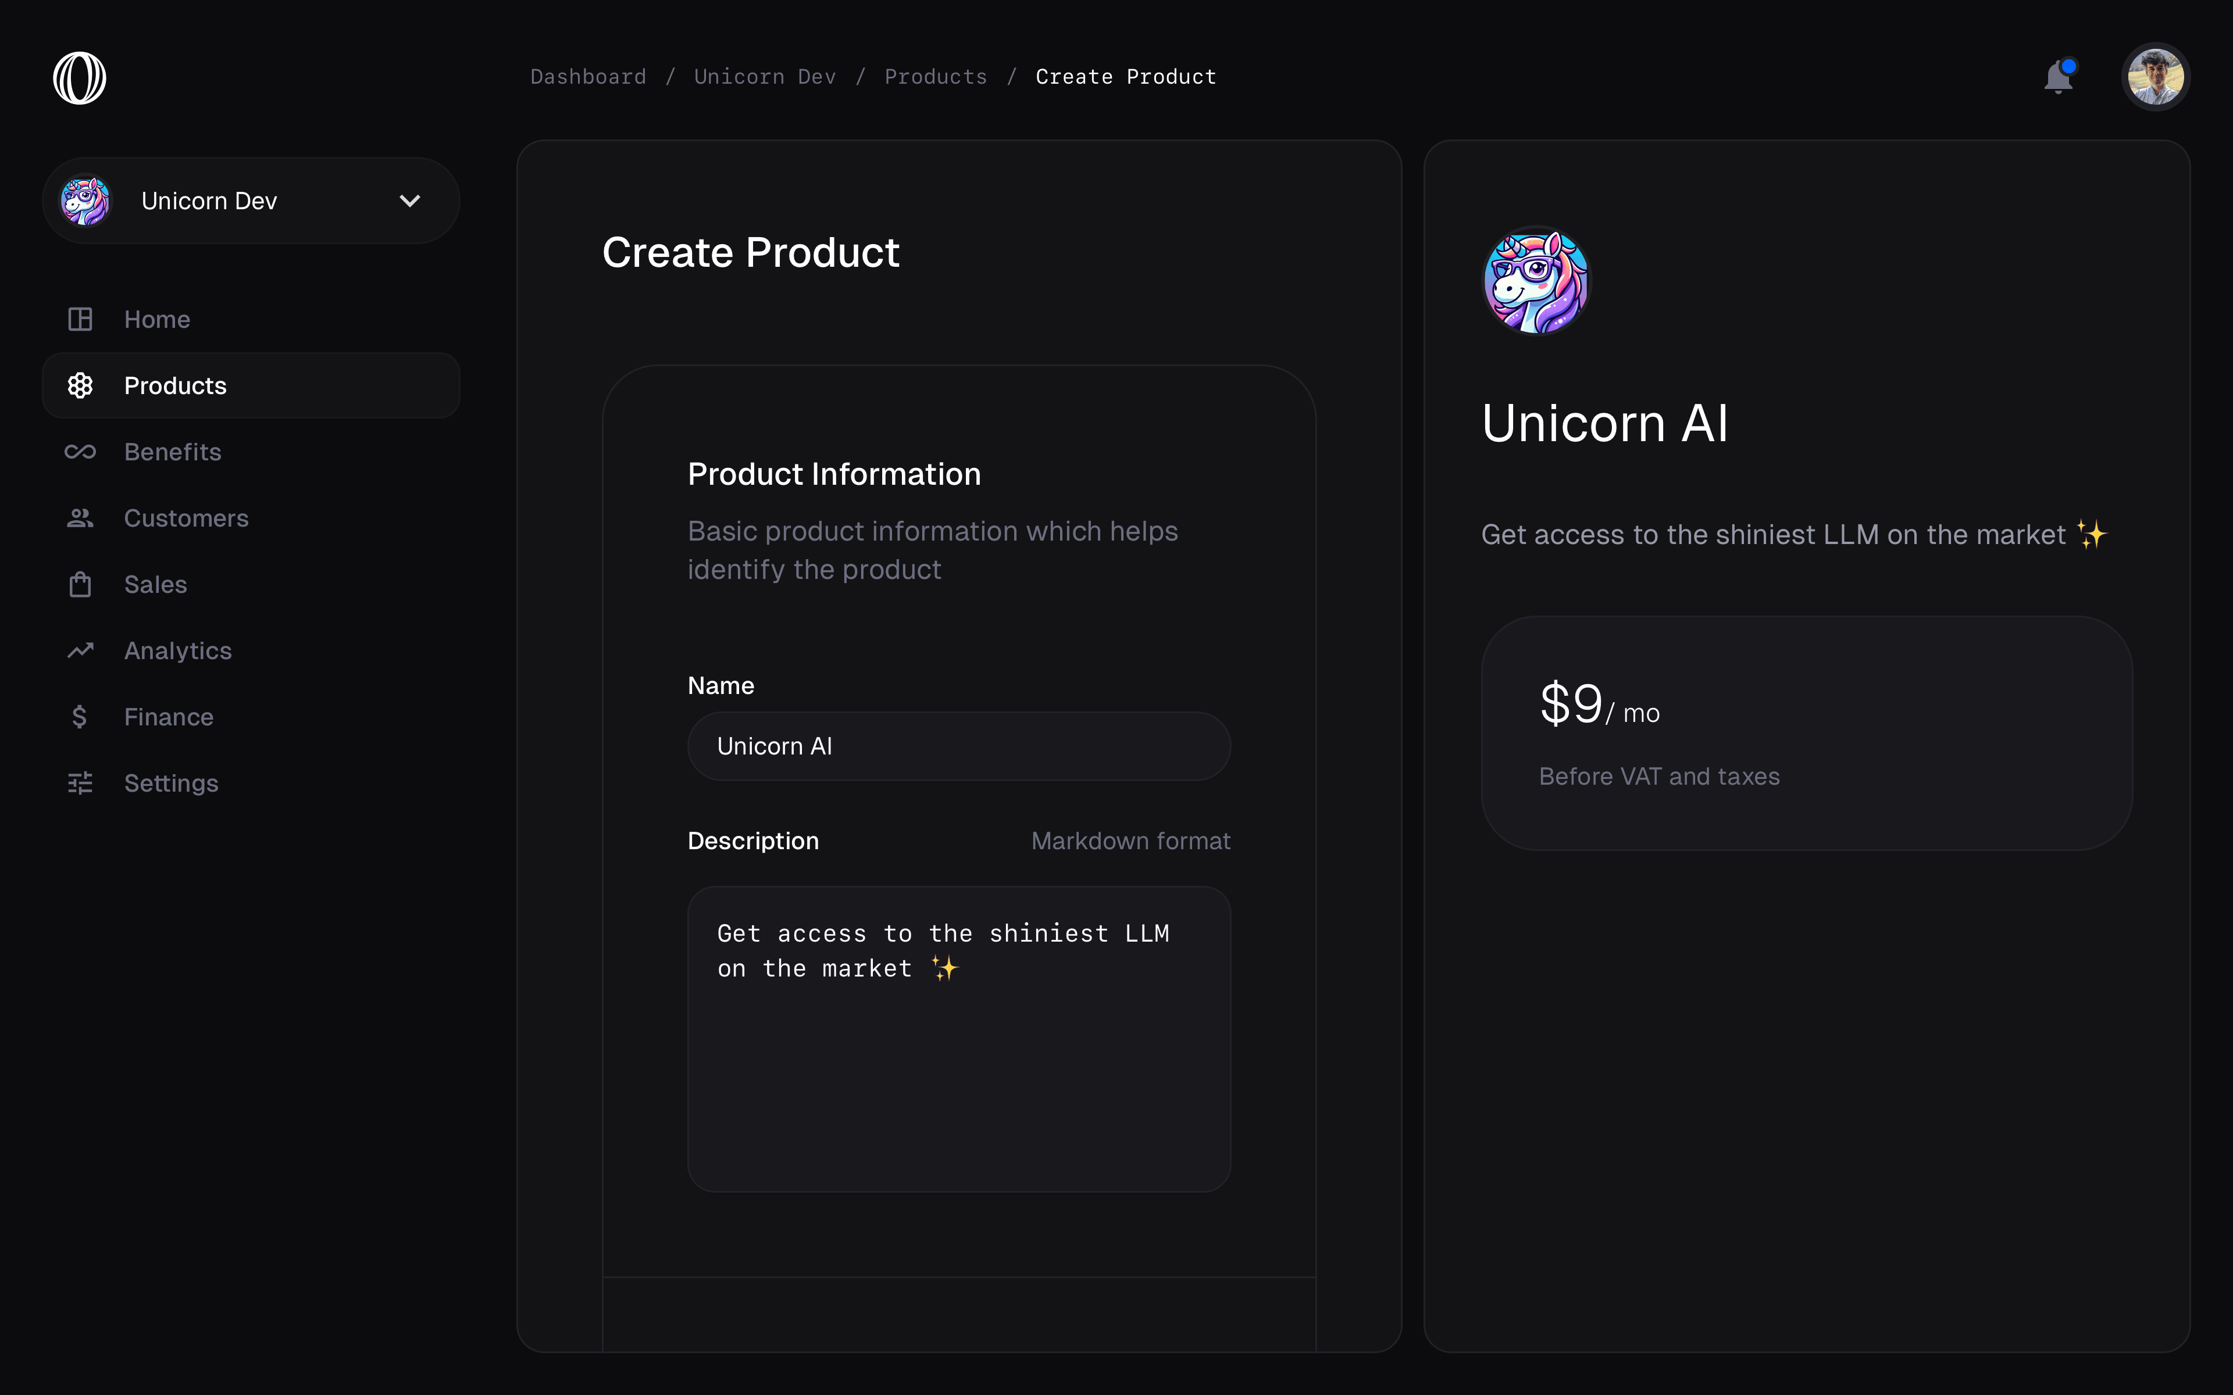
Task: Click the Polar logo icon
Action: click(x=79, y=77)
